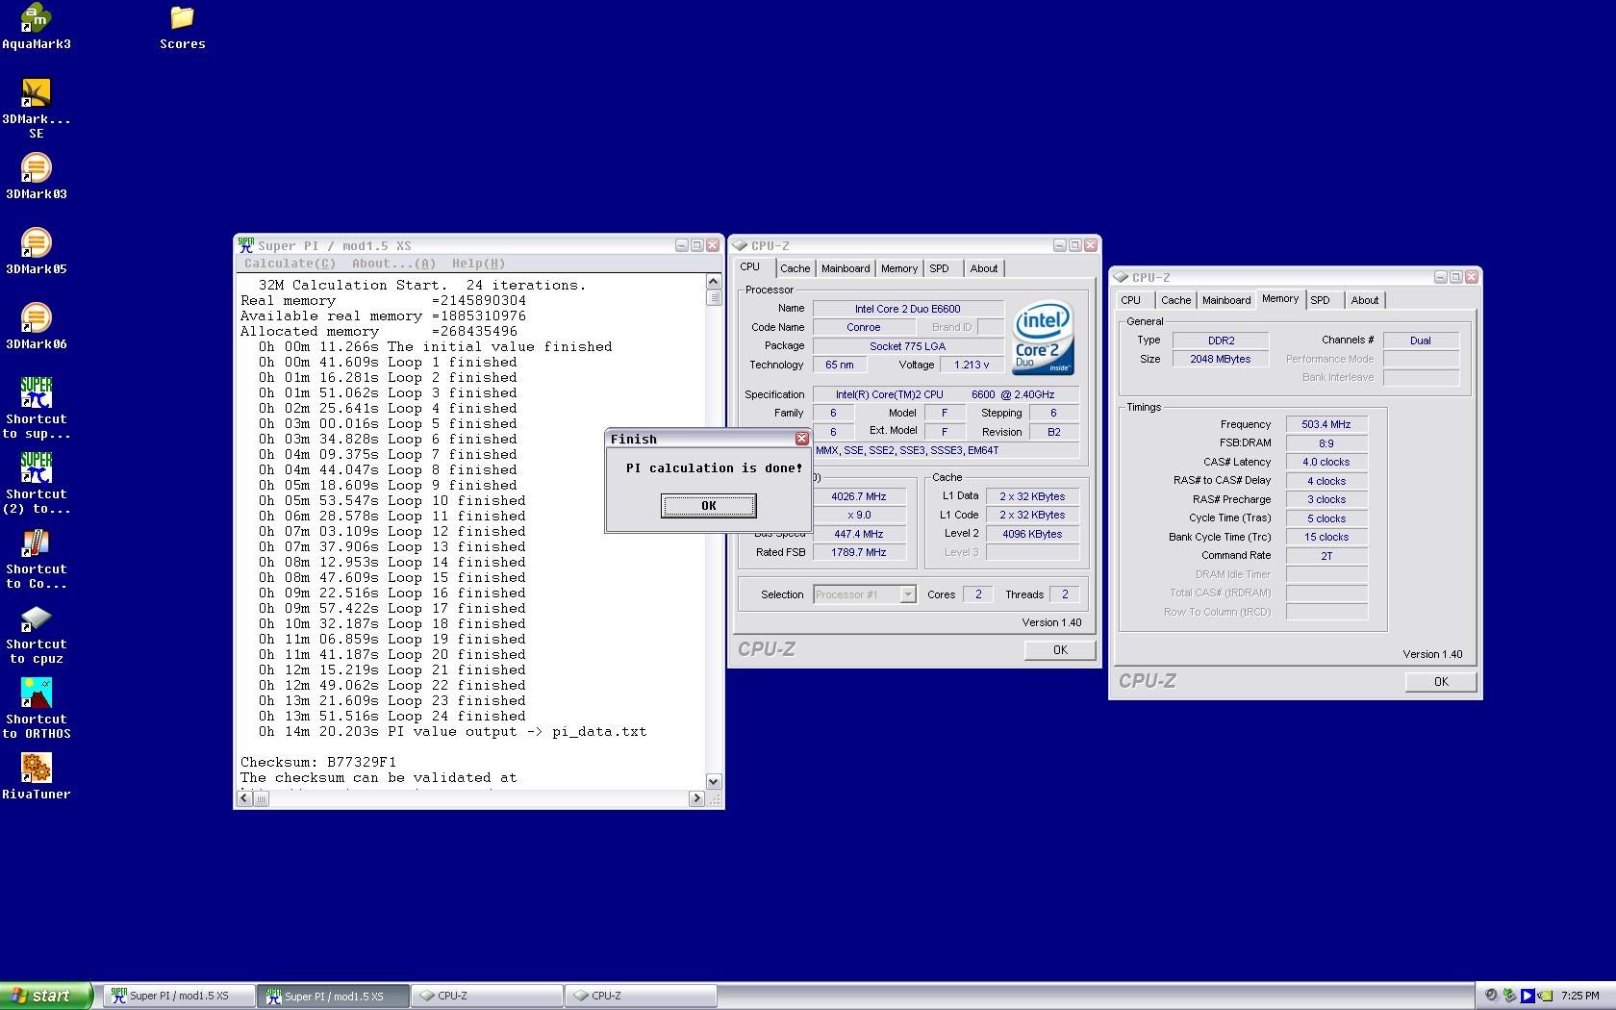Open the Help(H) menu in Super PI
This screenshot has width=1616, height=1010.
(478, 264)
